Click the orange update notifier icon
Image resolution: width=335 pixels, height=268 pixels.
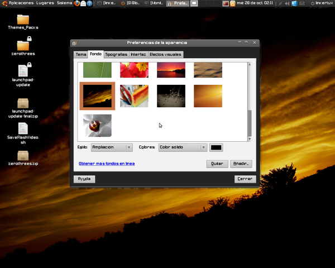pyautogui.click(x=232, y=3)
